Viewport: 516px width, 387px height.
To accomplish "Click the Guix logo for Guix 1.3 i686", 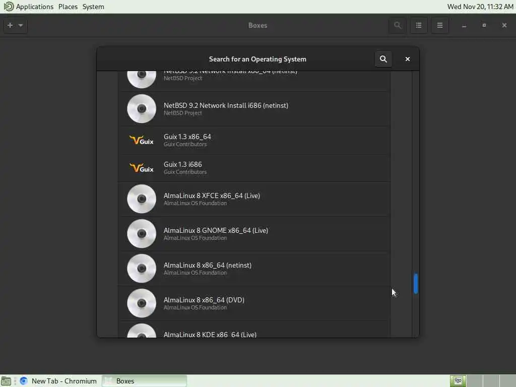I will [x=142, y=168].
